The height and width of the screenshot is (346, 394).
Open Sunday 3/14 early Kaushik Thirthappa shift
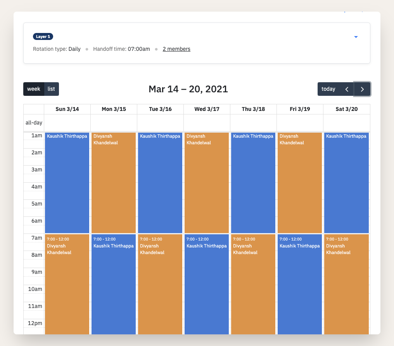click(x=67, y=183)
